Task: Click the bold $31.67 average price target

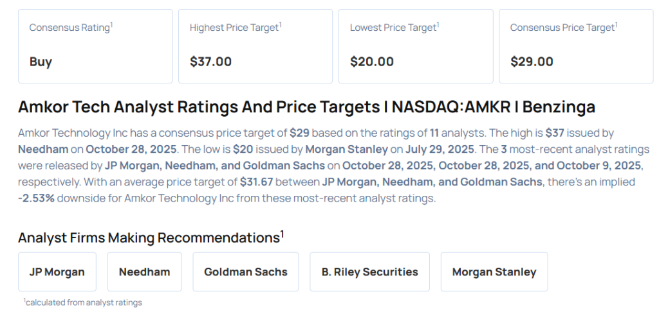Action: point(257,182)
